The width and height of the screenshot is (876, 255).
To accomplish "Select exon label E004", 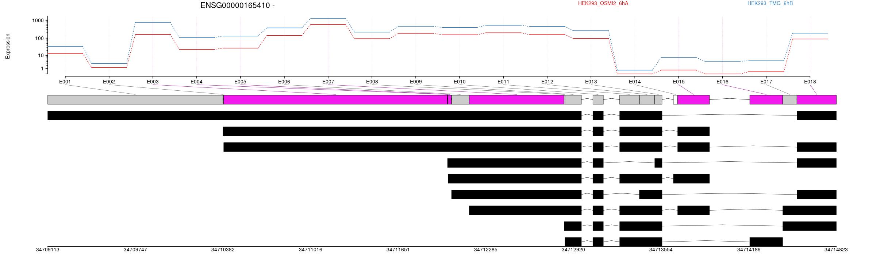I will 196,82.
